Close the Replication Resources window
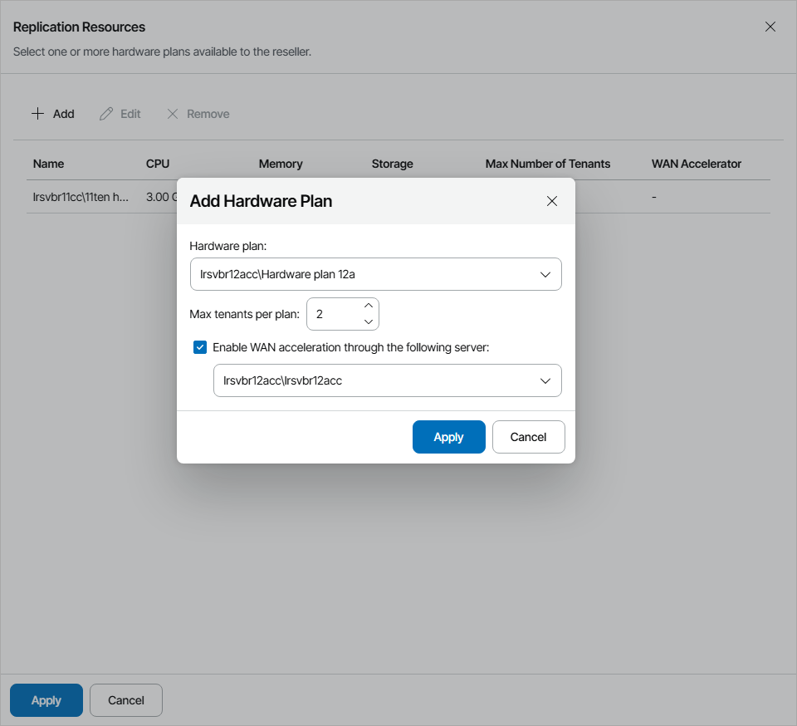Viewport: 797px width, 726px height. click(x=770, y=27)
